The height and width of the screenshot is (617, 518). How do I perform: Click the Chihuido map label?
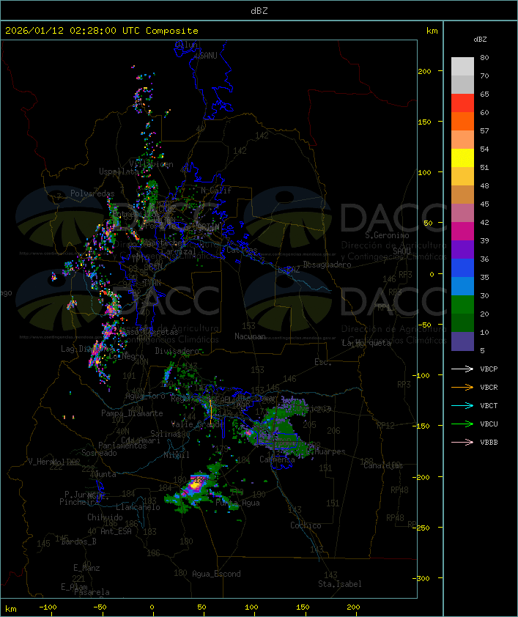[105, 517]
